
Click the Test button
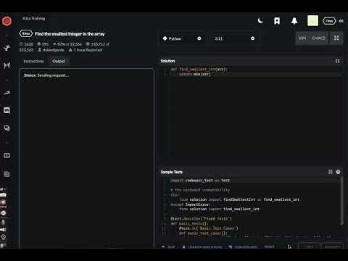pyautogui.click(x=309, y=246)
